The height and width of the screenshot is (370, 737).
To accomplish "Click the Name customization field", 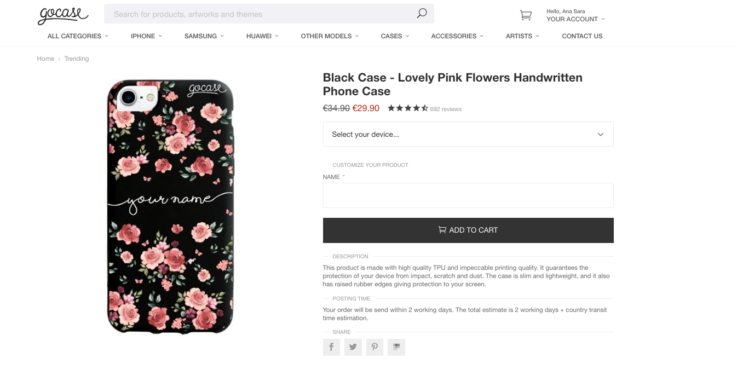I will (x=468, y=195).
